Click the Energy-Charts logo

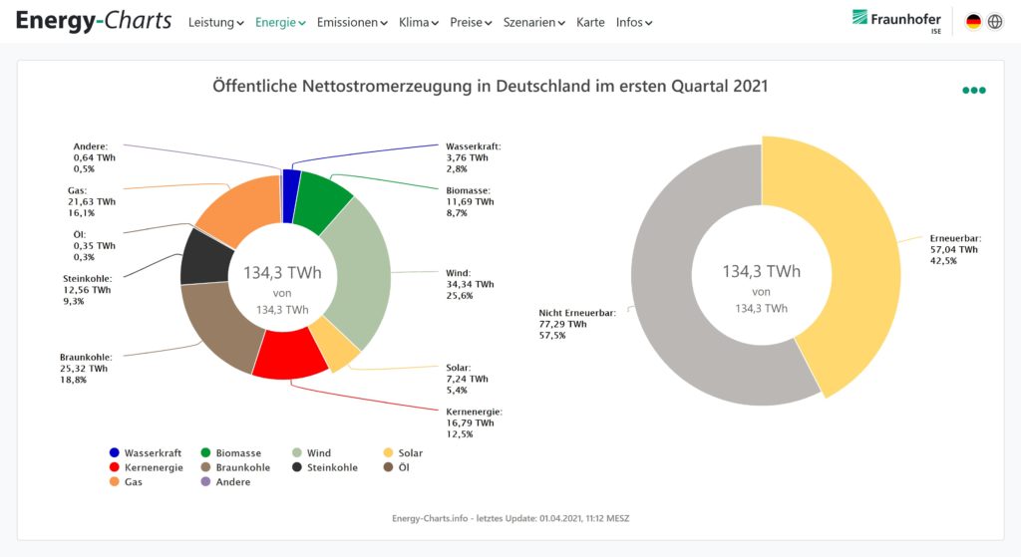[94, 21]
